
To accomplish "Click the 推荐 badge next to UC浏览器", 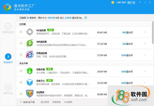I will point(50,30).
